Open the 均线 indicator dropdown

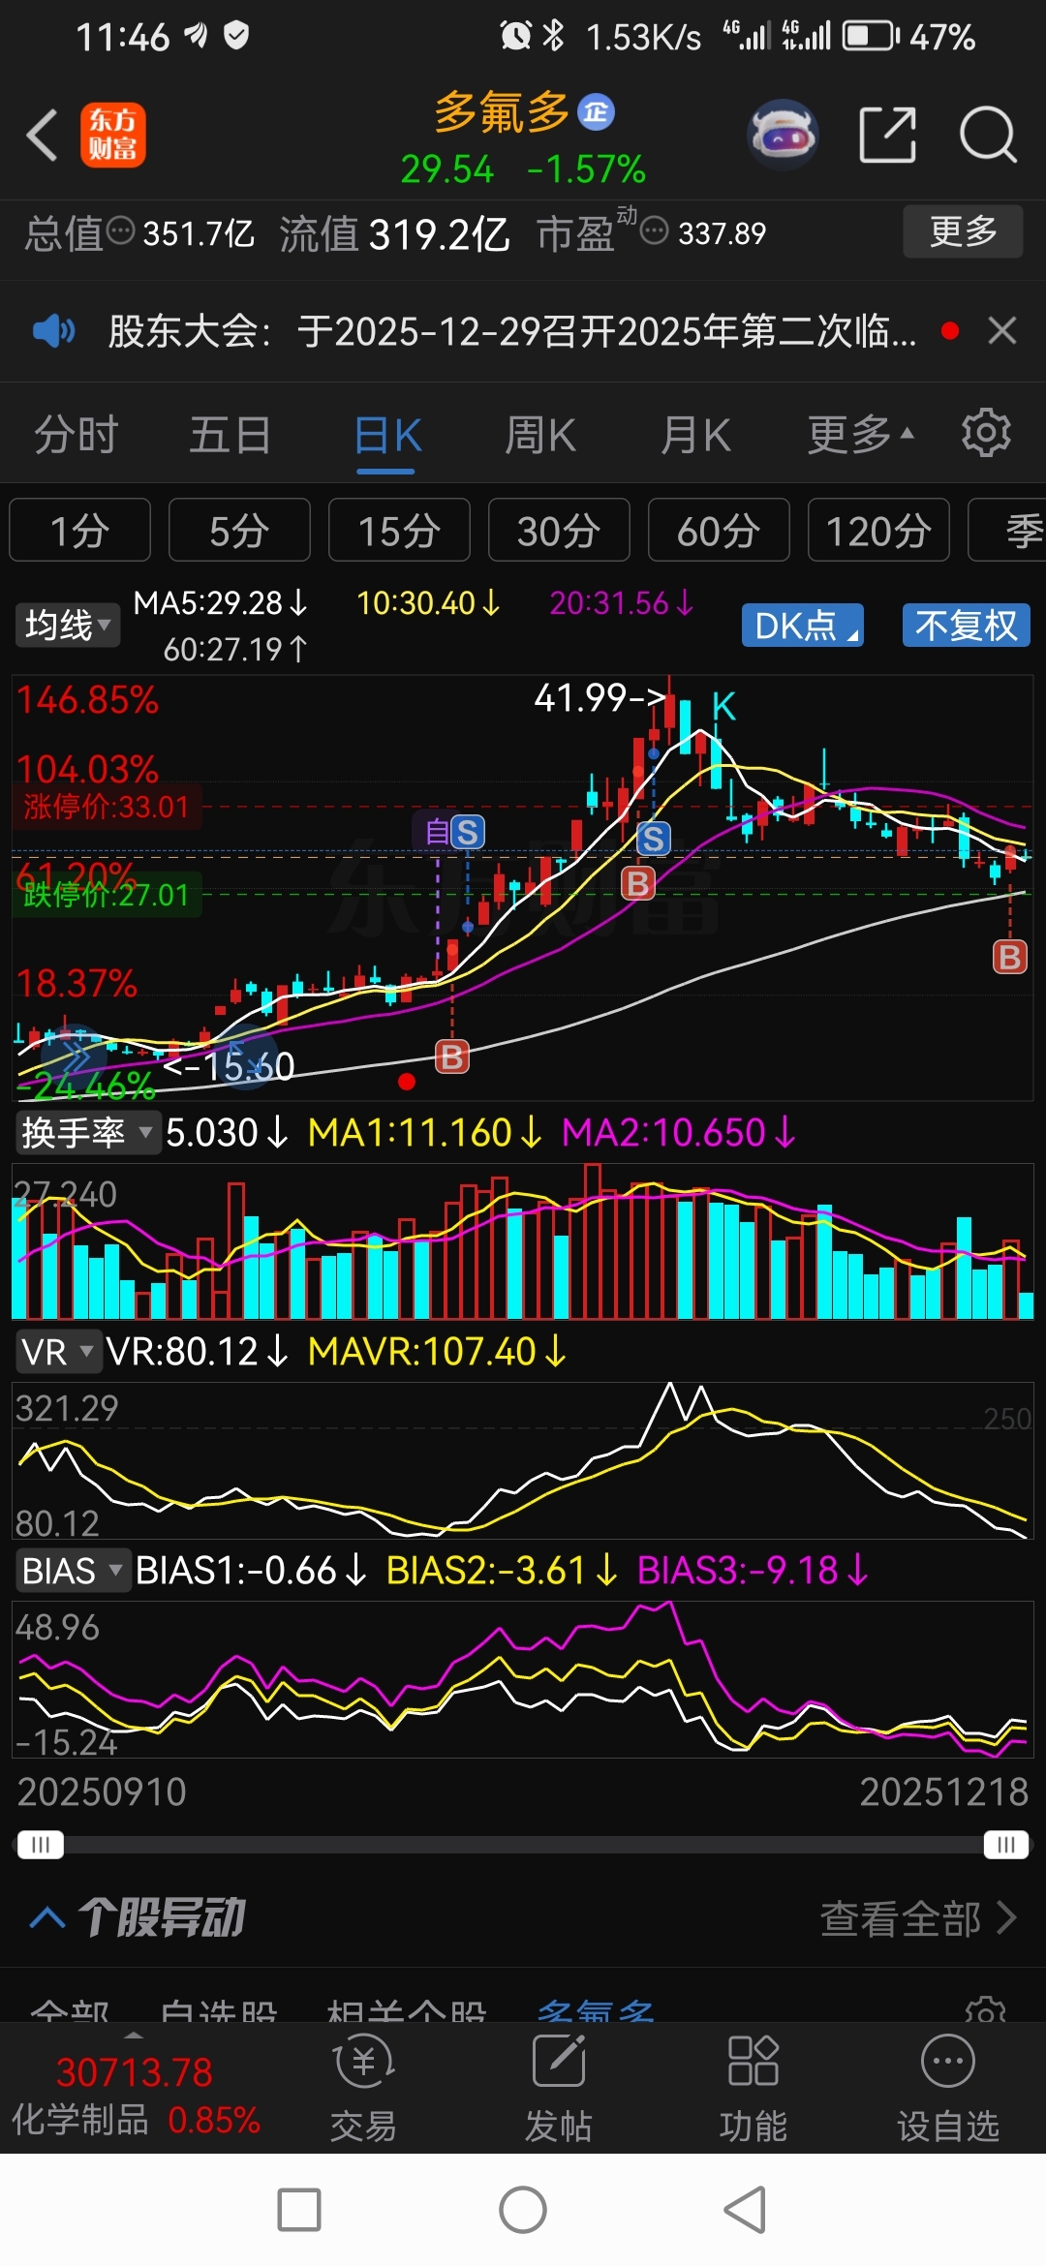click(67, 626)
